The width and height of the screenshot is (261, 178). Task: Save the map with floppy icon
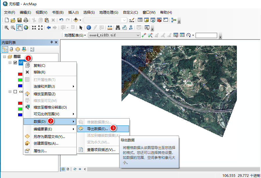click(19, 20)
